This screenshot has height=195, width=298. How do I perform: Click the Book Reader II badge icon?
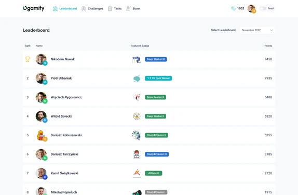click(x=137, y=97)
